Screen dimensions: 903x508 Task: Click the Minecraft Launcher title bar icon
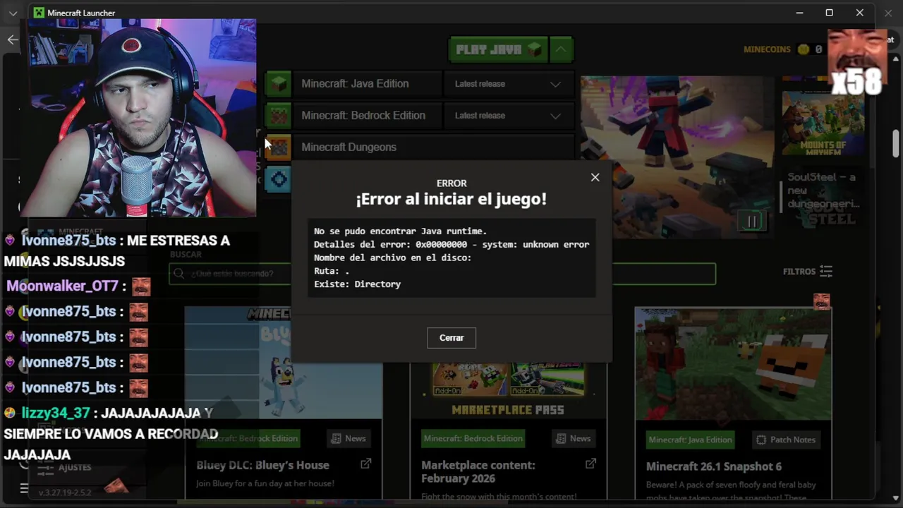pos(39,13)
